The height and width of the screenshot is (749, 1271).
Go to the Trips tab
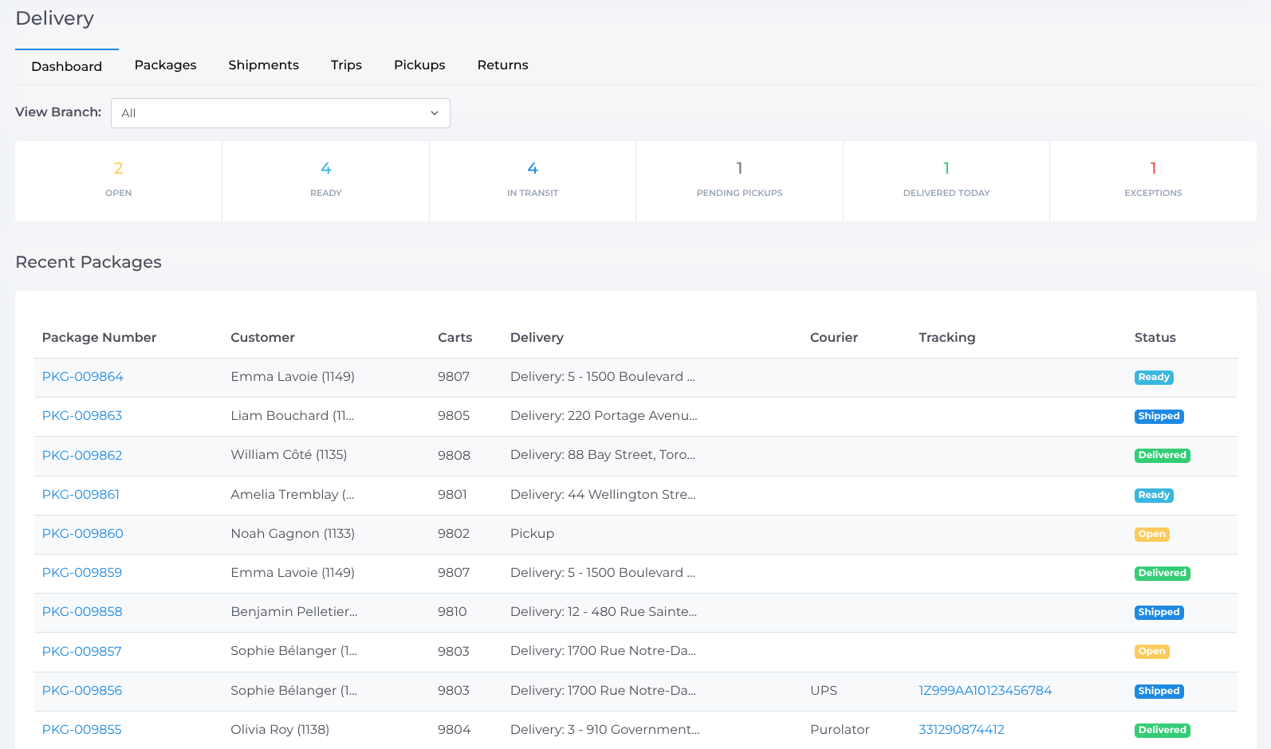pos(346,65)
